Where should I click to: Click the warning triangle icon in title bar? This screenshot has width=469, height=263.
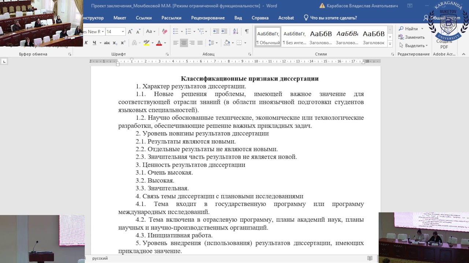click(x=322, y=6)
